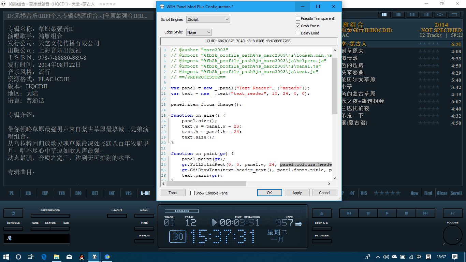Switch to the PL tab
Screen dimensions: 466x262
tap(12, 193)
